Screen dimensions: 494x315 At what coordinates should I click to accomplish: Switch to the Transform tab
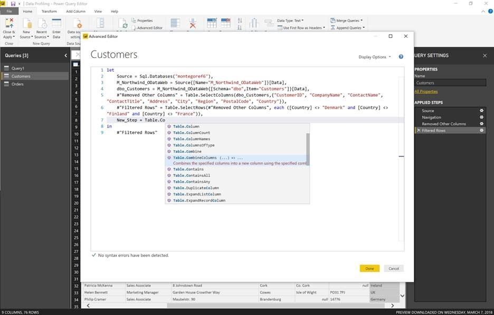point(49,11)
